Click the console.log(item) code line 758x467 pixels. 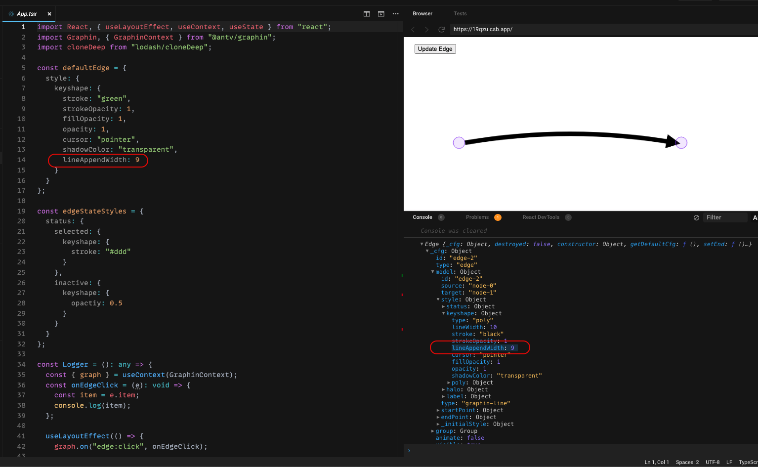92,405
